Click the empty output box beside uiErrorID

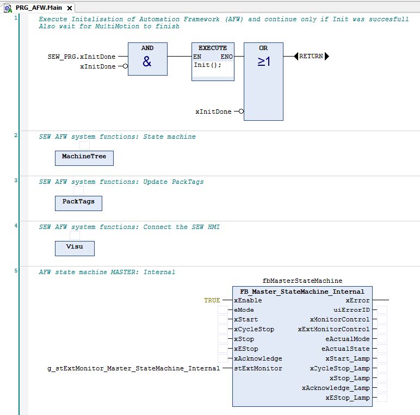click(382, 310)
